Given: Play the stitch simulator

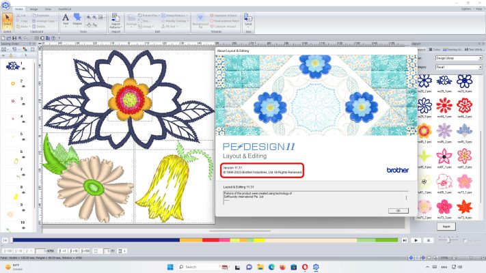Looking at the screenshot, I should [x=416, y=240].
